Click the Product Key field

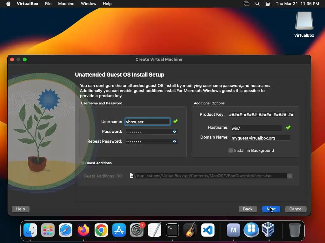tap(262, 115)
